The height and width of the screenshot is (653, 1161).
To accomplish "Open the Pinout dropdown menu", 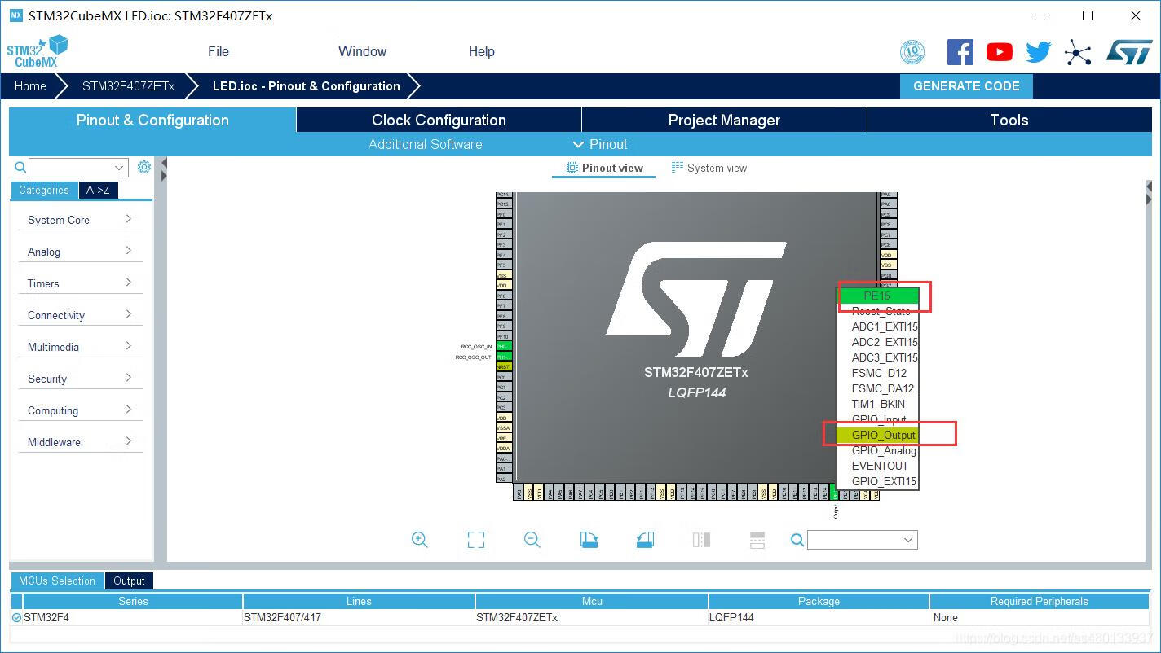I will (600, 144).
